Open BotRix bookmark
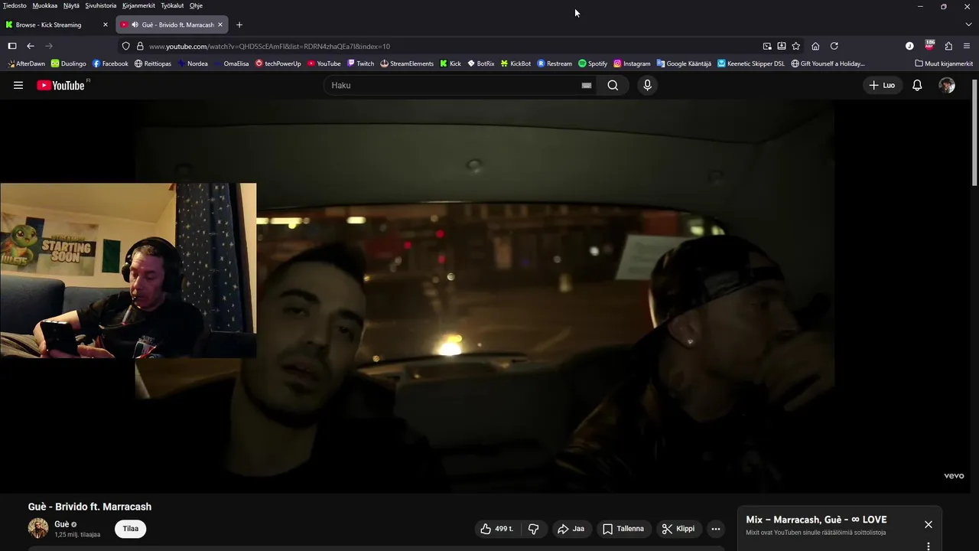This screenshot has width=979, height=551. pyautogui.click(x=481, y=64)
